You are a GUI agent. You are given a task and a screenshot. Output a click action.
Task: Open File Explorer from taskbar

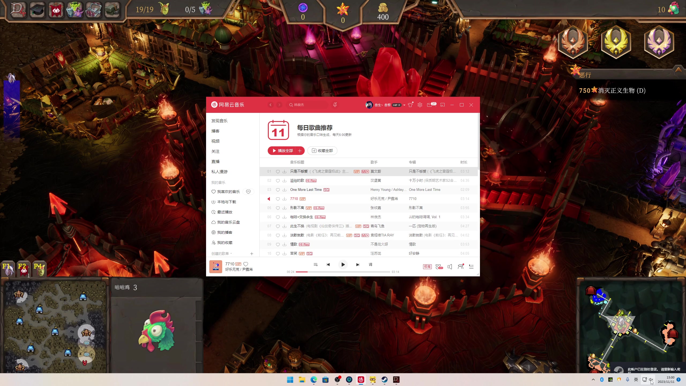coord(302,380)
